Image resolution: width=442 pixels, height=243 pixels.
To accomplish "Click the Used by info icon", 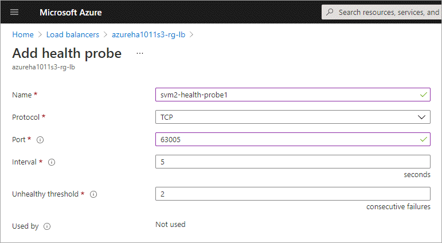I will 47,226.
